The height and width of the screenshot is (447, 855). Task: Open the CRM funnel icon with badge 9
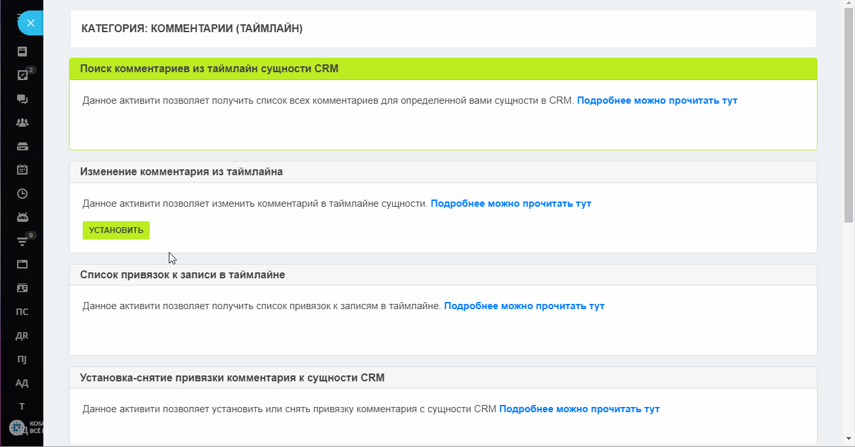pos(22,241)
